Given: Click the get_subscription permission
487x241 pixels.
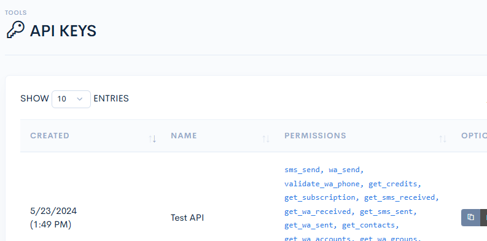Looking at the screenshot, I should tap(319, 197).
